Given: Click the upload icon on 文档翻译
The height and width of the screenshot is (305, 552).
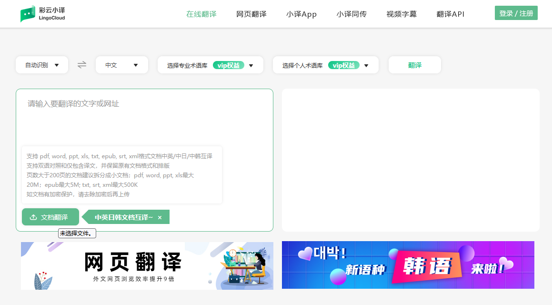Looking at the screenshot, I should (33, 217).
